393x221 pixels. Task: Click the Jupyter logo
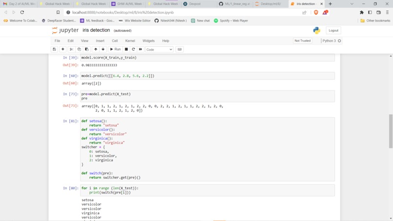point(65,30)
